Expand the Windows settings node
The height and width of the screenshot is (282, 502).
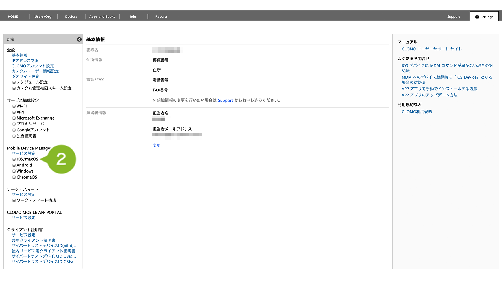point(14,171)
